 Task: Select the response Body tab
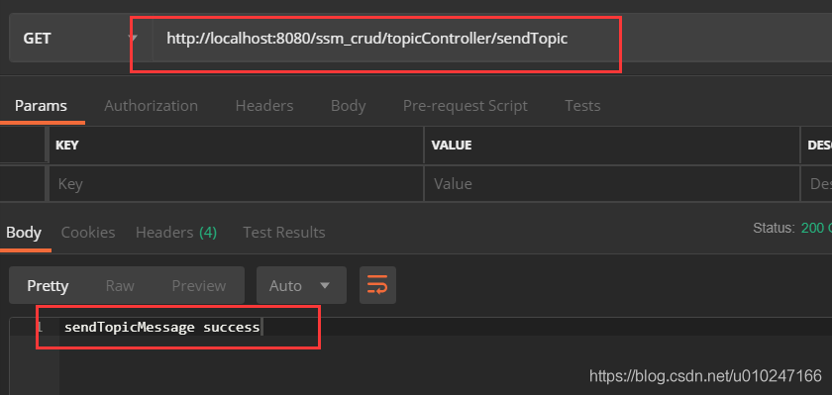coord(24,233)
